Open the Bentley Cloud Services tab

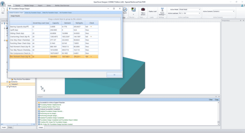(62, 5)
